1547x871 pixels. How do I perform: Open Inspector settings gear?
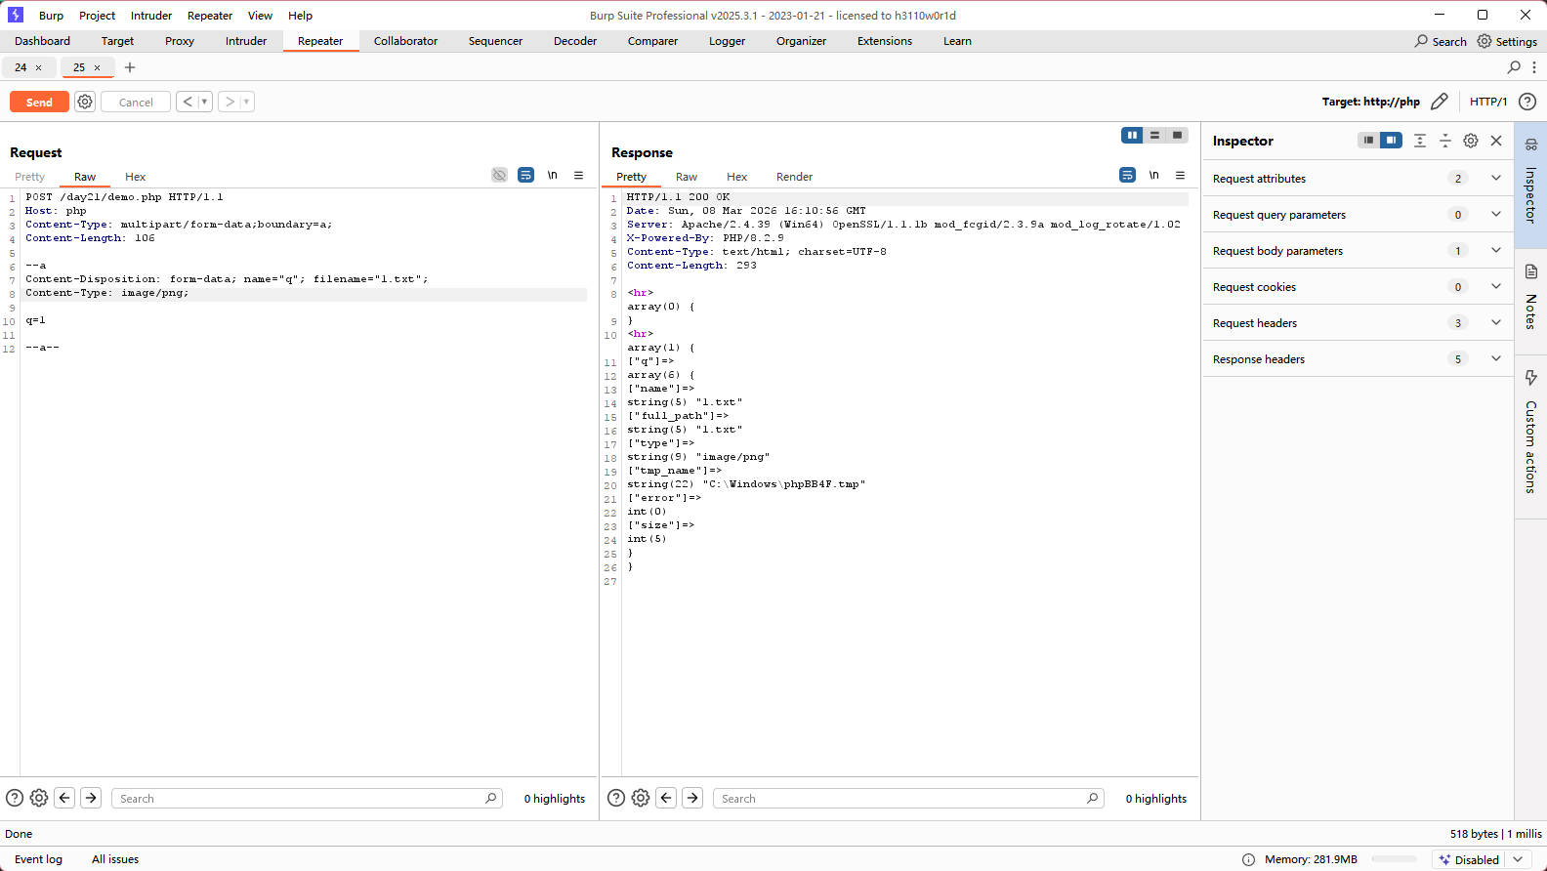(x=1471, y=141)
